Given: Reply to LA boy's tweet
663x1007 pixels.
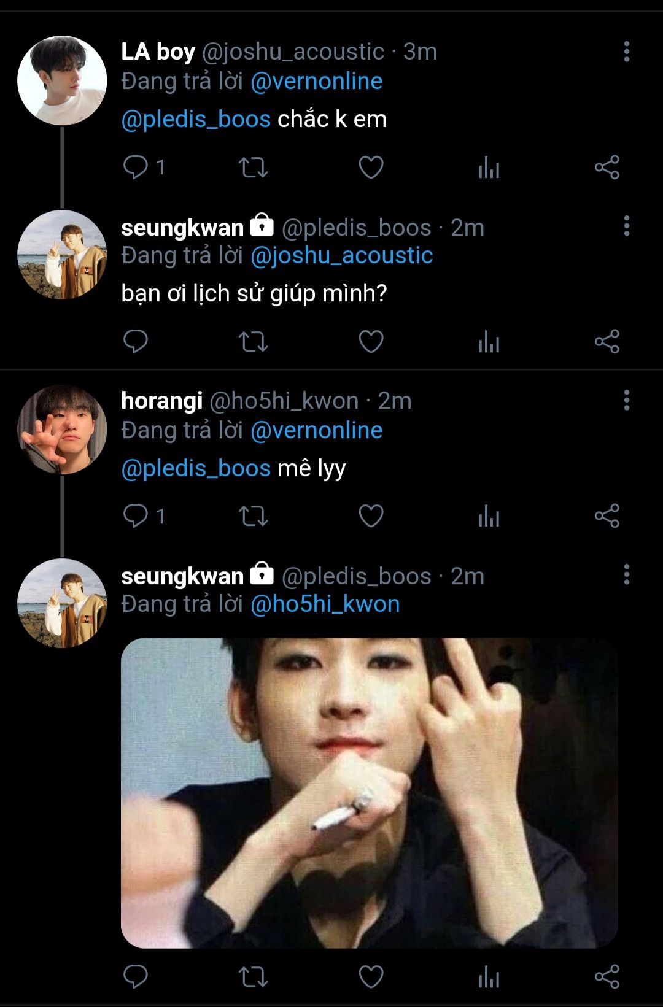Looking at the screenshot, I should 136,167.
